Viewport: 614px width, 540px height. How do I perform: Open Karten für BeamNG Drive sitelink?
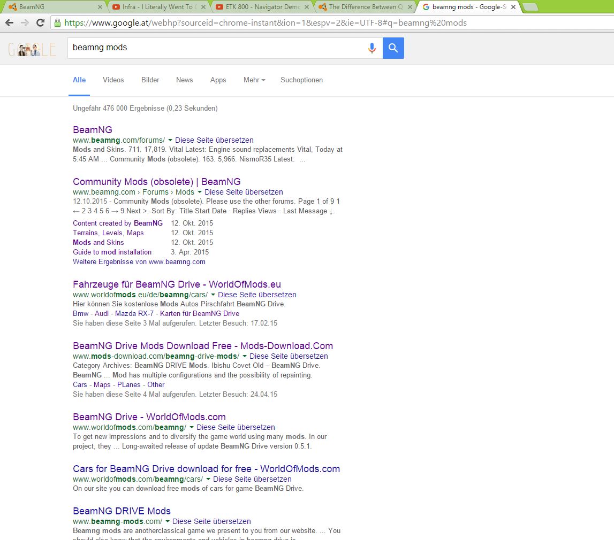click(x=200, y=314)
